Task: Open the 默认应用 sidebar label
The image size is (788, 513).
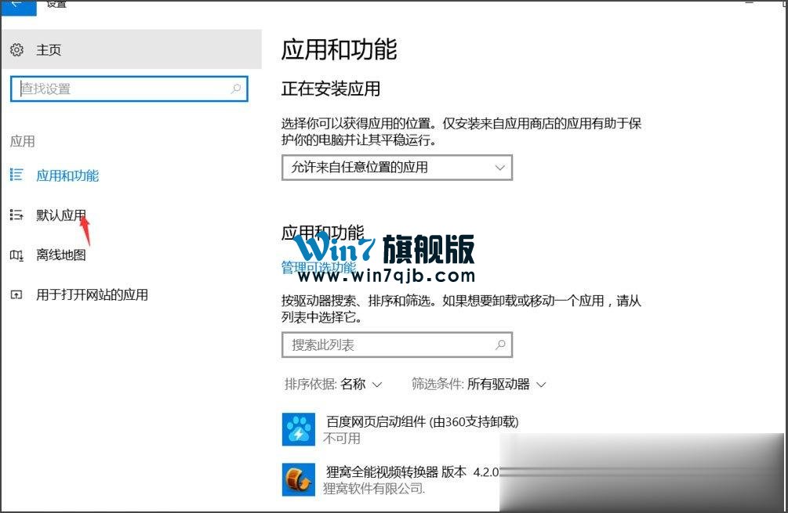Action: 61,215
